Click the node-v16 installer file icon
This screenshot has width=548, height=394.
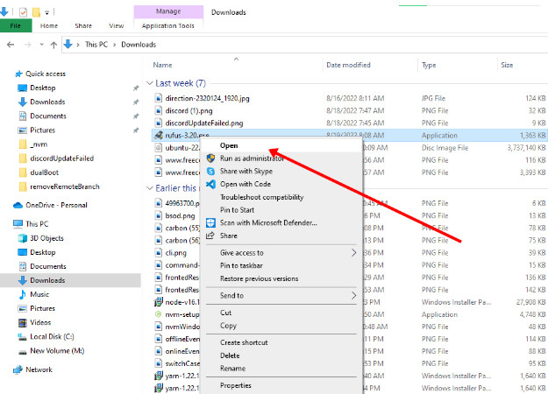[x=159, y=302]
